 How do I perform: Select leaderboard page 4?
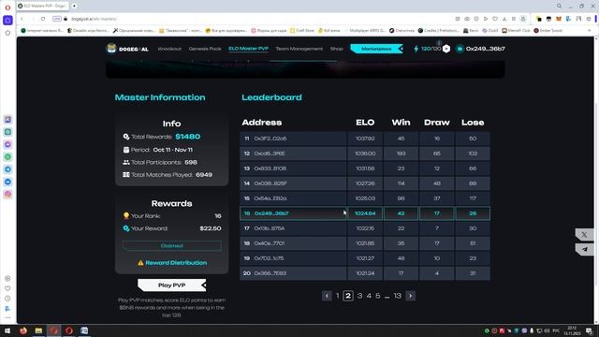[x=369, y=296]
